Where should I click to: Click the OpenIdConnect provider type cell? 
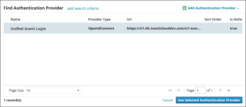pyautogui.click(x=101, y=28)
